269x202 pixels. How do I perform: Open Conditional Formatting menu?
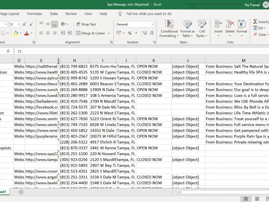tap(169, 29)
